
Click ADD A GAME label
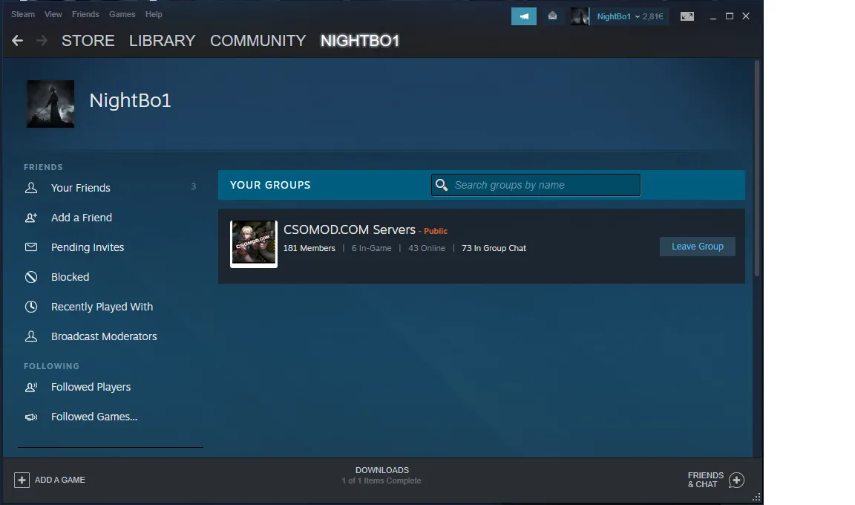coord(60,480)
